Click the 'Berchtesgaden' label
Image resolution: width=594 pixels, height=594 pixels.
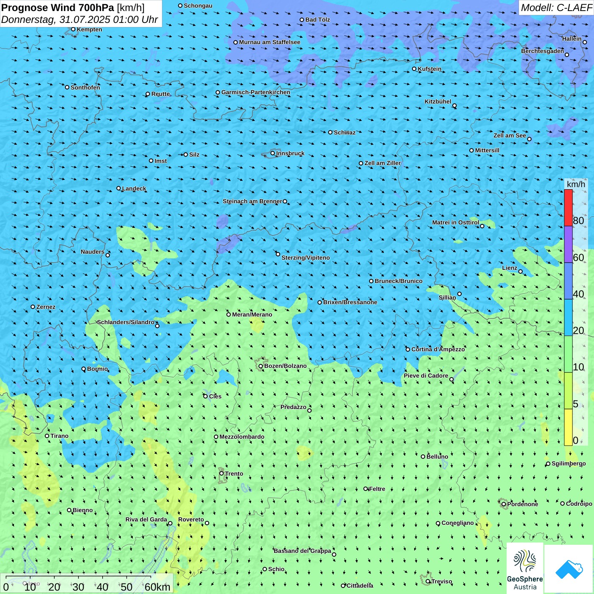(543, 51)
